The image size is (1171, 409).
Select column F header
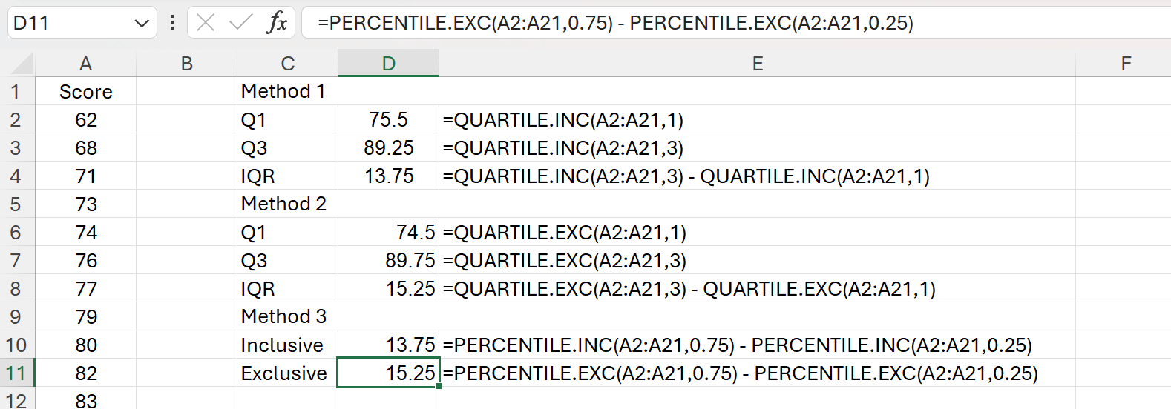[1125, 64]
